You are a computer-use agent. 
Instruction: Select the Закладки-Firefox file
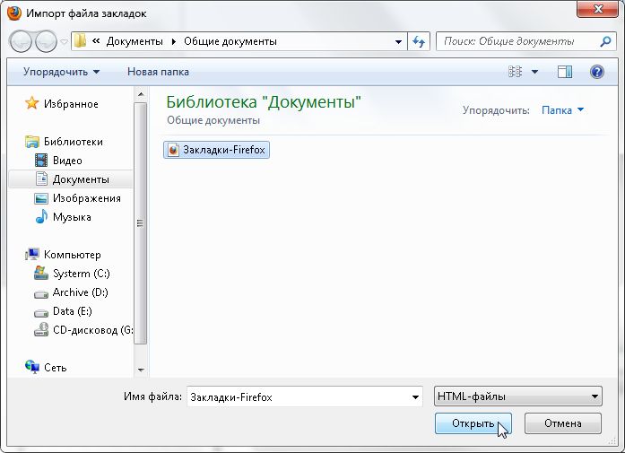pos(217,150)
